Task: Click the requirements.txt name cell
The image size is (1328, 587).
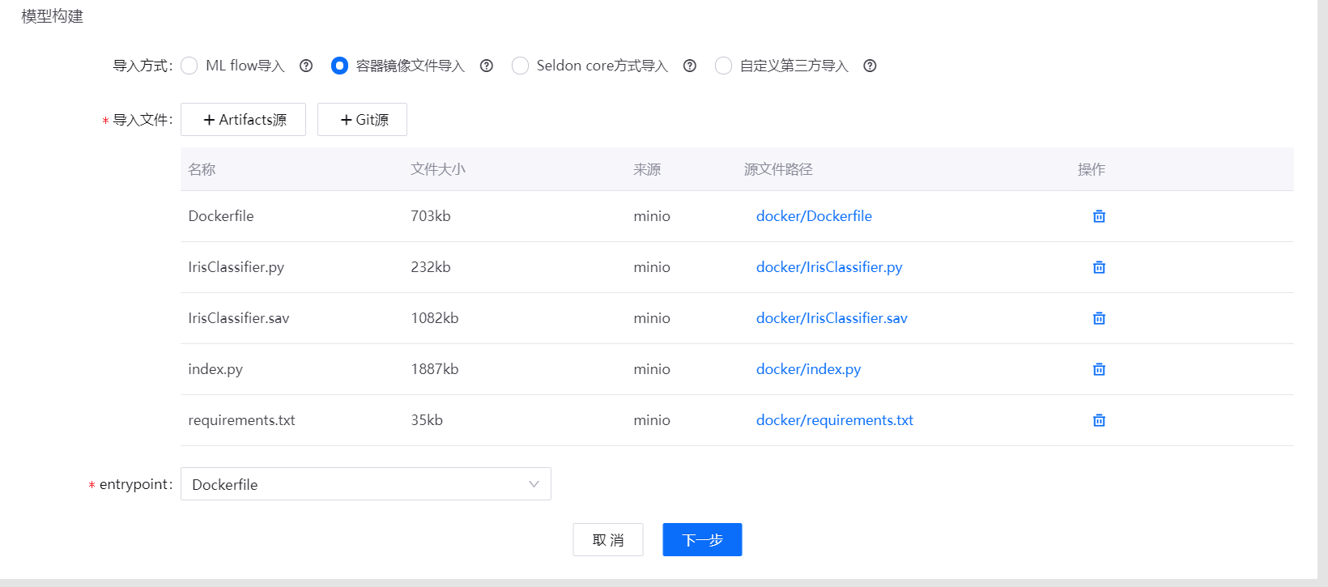Action: point(241,420)
